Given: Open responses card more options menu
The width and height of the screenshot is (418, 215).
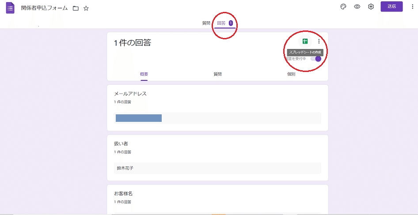Looking at the screenshot, I should 319,41.
